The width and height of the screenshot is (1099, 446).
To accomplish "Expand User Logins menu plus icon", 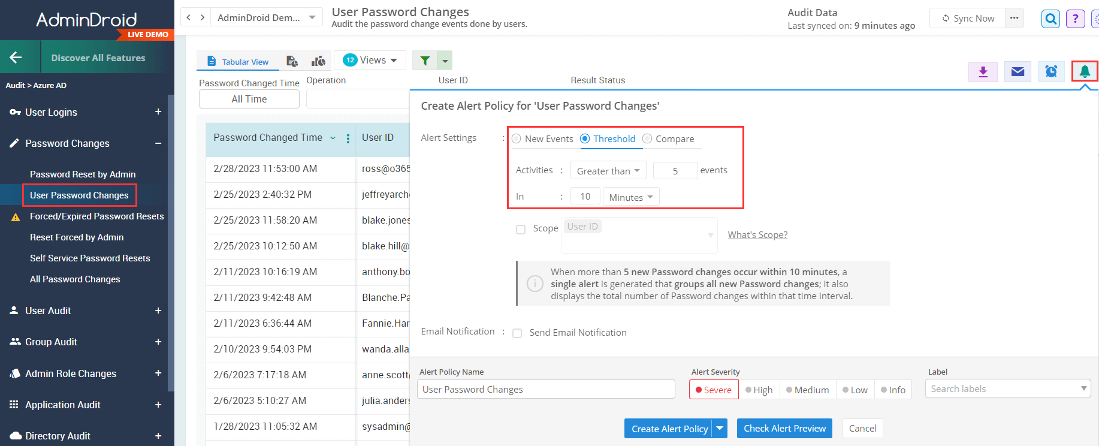I will click(x=158, y=111).
